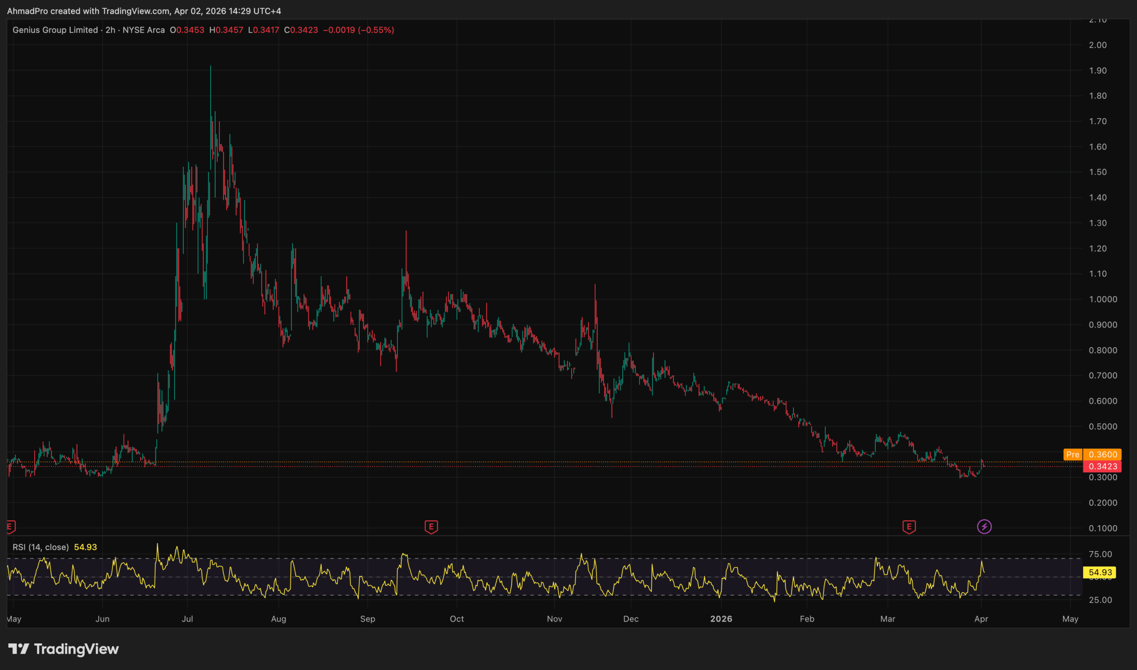Click the AhmadPro created with TradingView.com header

[144, 11]
